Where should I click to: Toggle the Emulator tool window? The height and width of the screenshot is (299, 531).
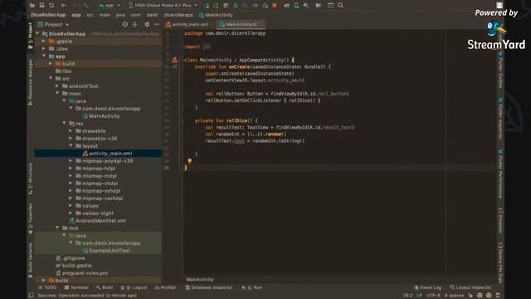click(500, 221)
